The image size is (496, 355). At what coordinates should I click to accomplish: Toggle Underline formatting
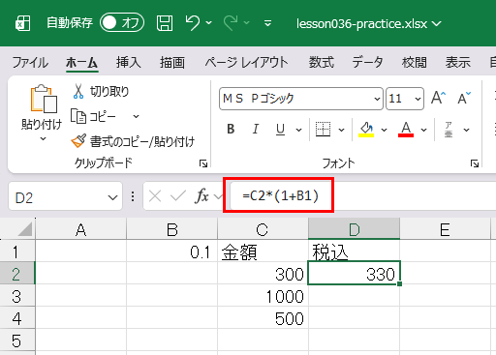pos(280,130)
